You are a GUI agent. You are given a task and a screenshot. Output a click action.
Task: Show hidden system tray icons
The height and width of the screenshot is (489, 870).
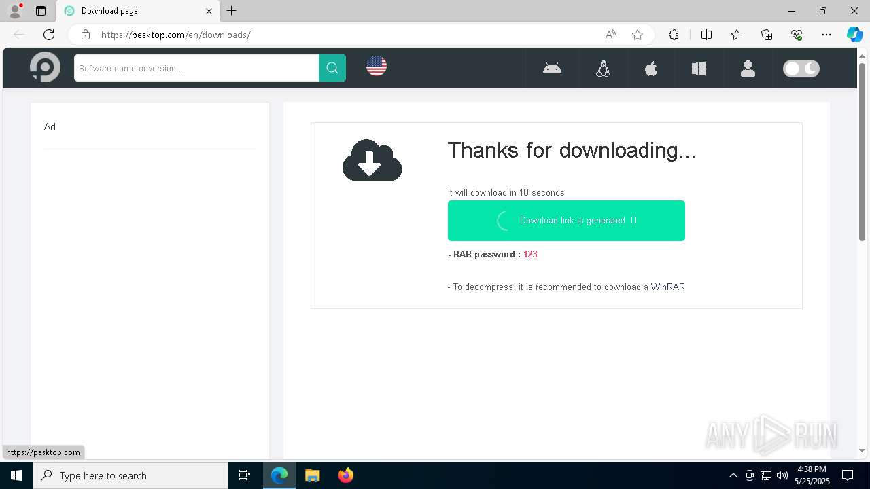(x=733, y=475)
